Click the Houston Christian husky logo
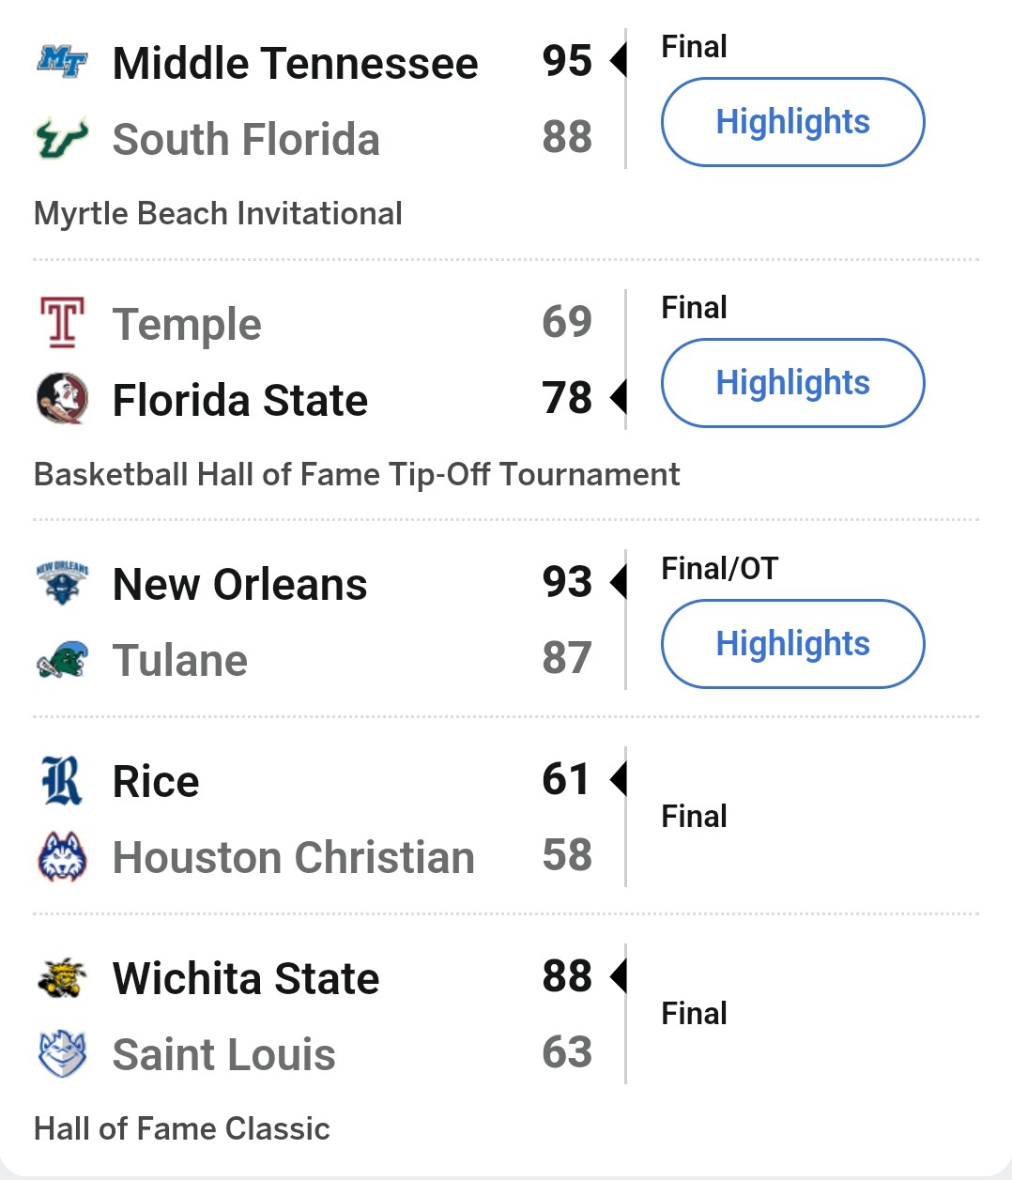The width and height of the screenshot is (1012, 1180). [x=62, y=856]
